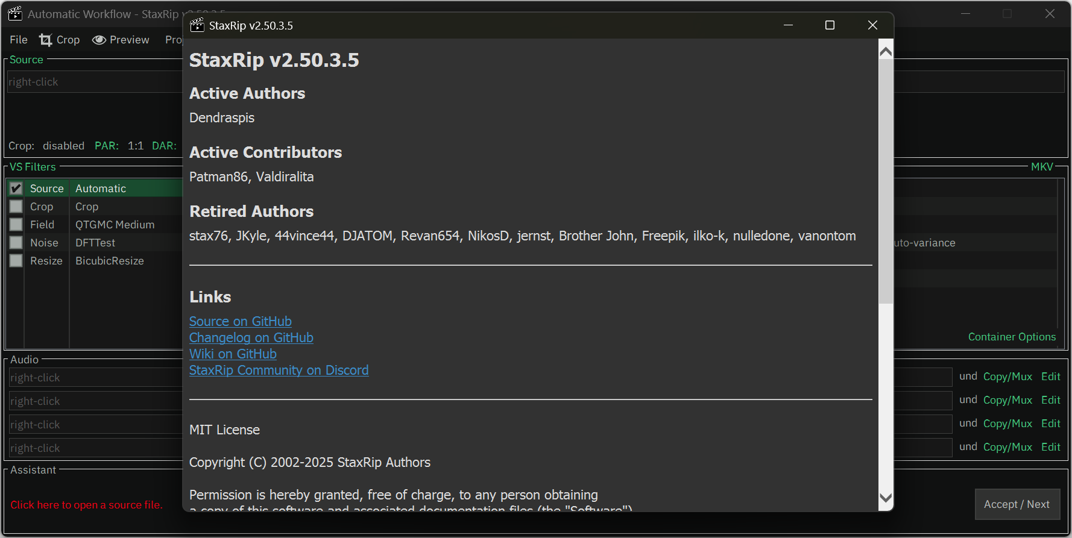1072x538 pixels.
Task: Open the File menu
Action: point(19,40)
